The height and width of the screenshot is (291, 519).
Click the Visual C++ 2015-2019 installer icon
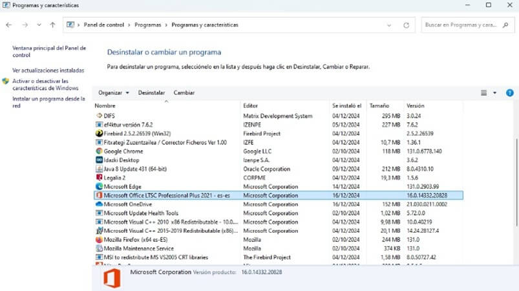click(x=99, y=231)
